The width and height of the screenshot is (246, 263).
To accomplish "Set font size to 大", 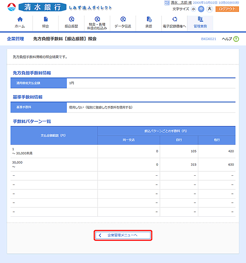I will pyautogui.click(x=209, y=9).
